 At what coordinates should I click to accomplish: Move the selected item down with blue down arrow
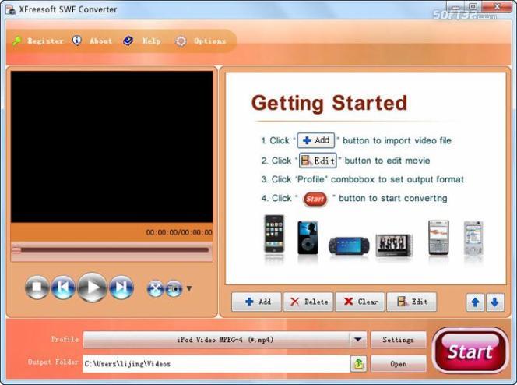[494, 302]
